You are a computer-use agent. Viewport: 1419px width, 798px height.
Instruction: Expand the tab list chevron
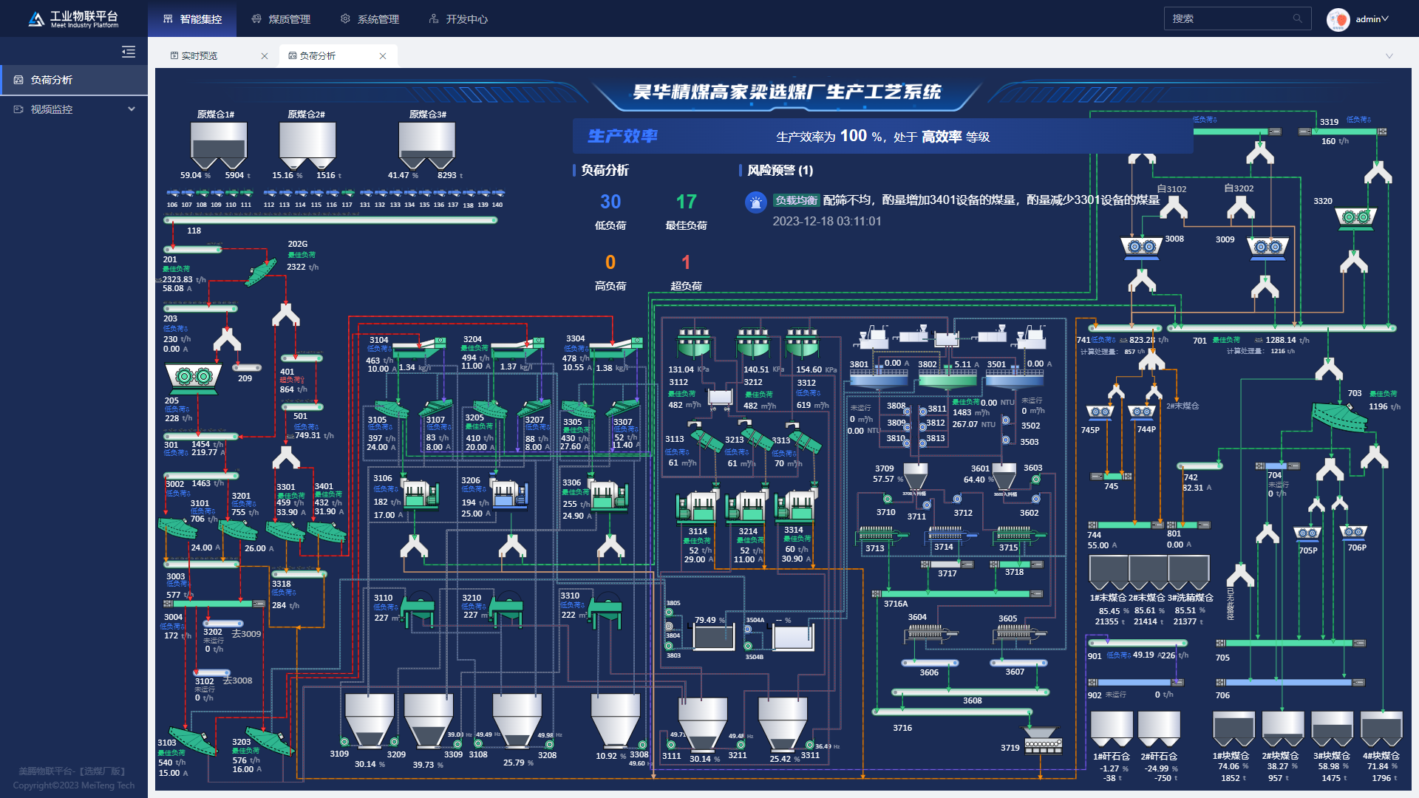coord(1389,56)
